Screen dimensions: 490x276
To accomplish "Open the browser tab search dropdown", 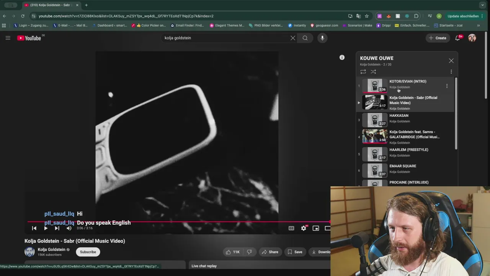I will 482,5.
